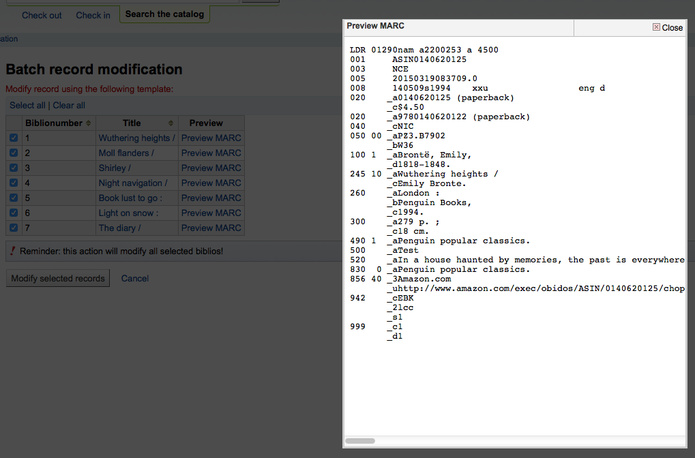Select the Search the catalog tab

coord(164,14)
